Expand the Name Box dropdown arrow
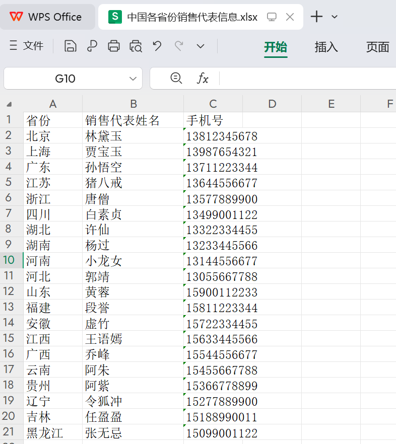Screen dimensions: 396x444 (133, 79)
